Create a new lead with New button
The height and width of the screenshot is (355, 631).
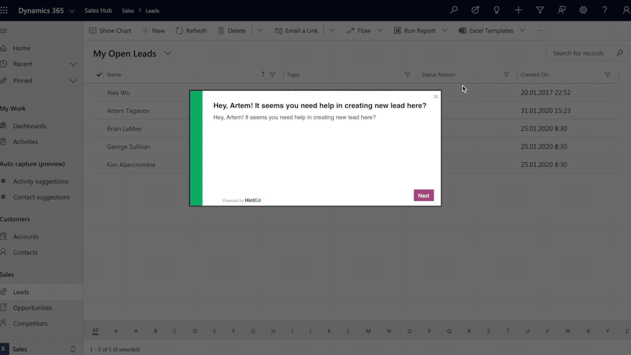153,31
